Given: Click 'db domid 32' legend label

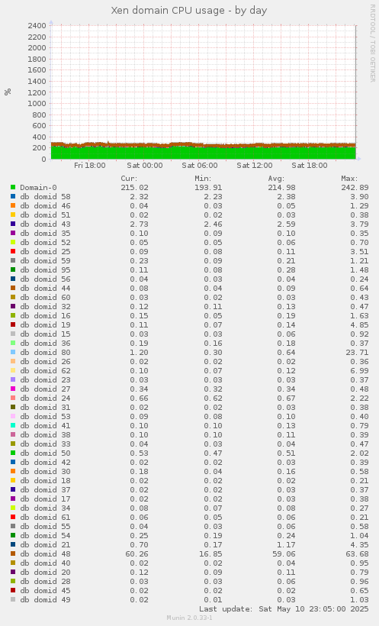Looking at the screenshot, I should (x=45, y=307).
